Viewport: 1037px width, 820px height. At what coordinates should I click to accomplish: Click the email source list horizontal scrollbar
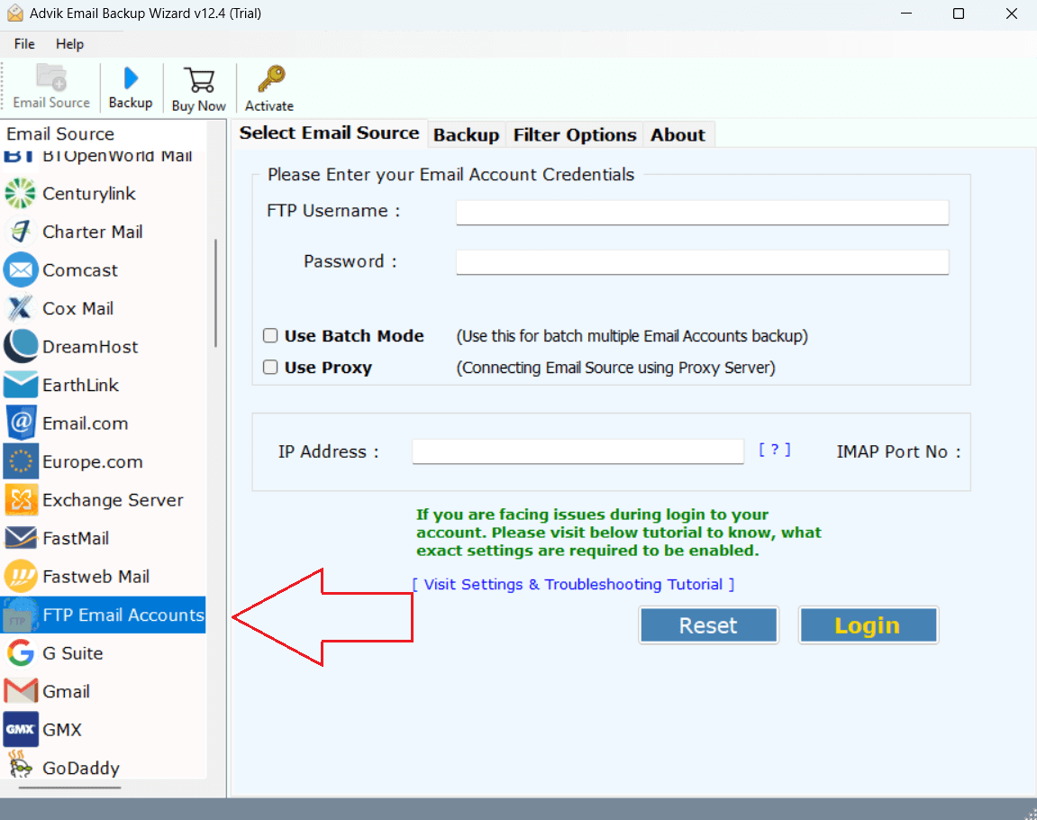69,788
